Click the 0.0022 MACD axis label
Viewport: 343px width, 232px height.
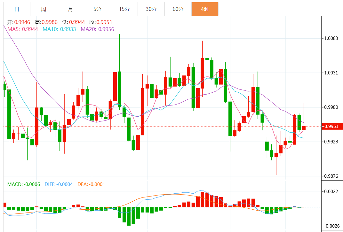[x=331, y=192]
